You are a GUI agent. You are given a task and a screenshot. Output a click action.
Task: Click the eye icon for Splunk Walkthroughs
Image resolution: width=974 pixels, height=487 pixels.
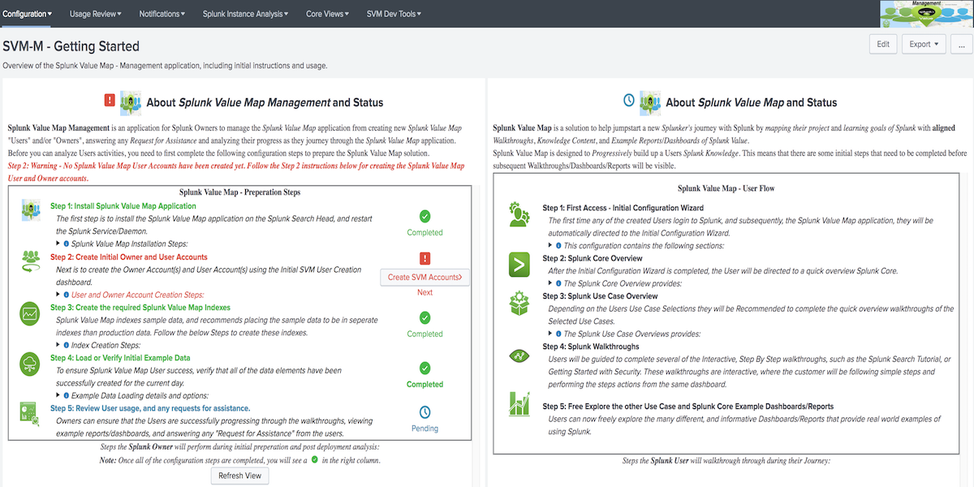tap(519, 356)
